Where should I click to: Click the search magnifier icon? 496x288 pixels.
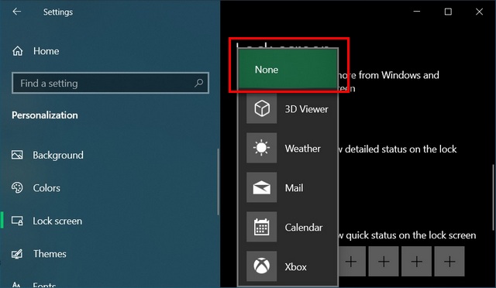(198, 83)
